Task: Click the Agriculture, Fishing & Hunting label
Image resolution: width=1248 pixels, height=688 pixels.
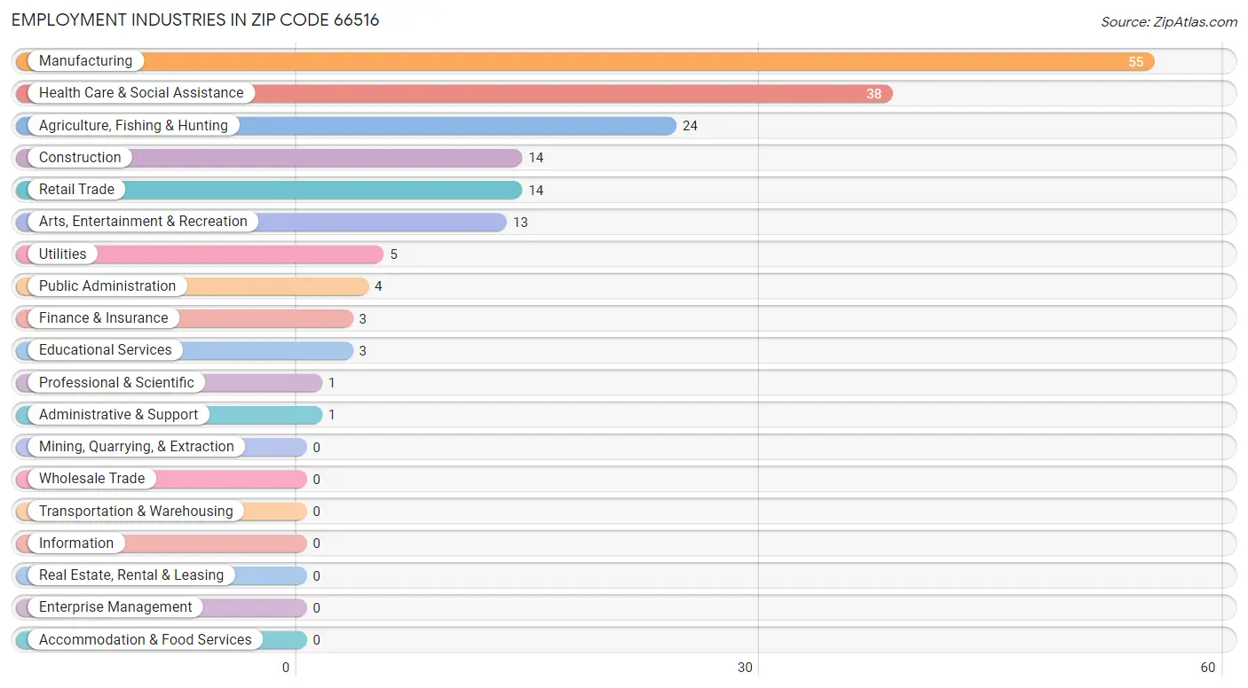Action: coord(133,126)
